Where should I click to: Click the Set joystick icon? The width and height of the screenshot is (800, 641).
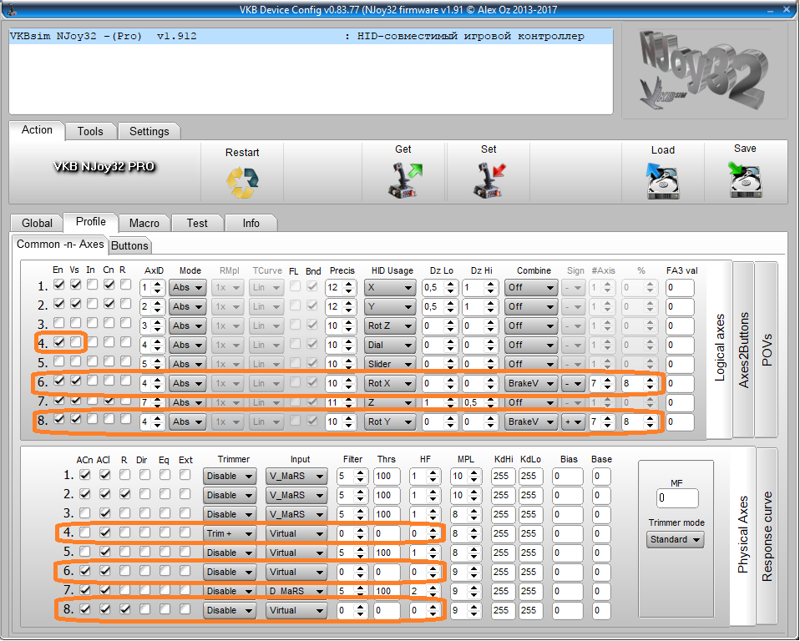(x=489, y=179)
